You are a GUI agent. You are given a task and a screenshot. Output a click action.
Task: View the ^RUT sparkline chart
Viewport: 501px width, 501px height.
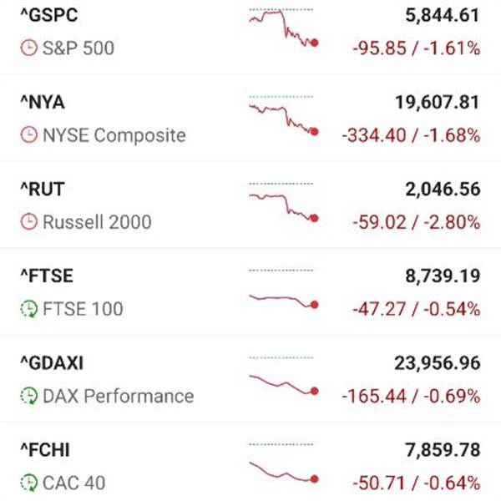click(284, 203)
